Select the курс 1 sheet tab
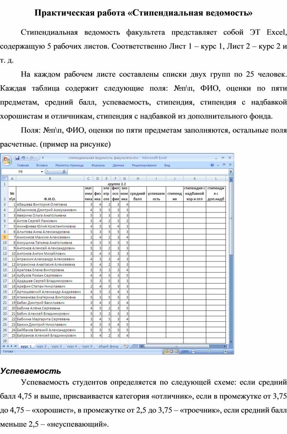 [x=26, y=346]
